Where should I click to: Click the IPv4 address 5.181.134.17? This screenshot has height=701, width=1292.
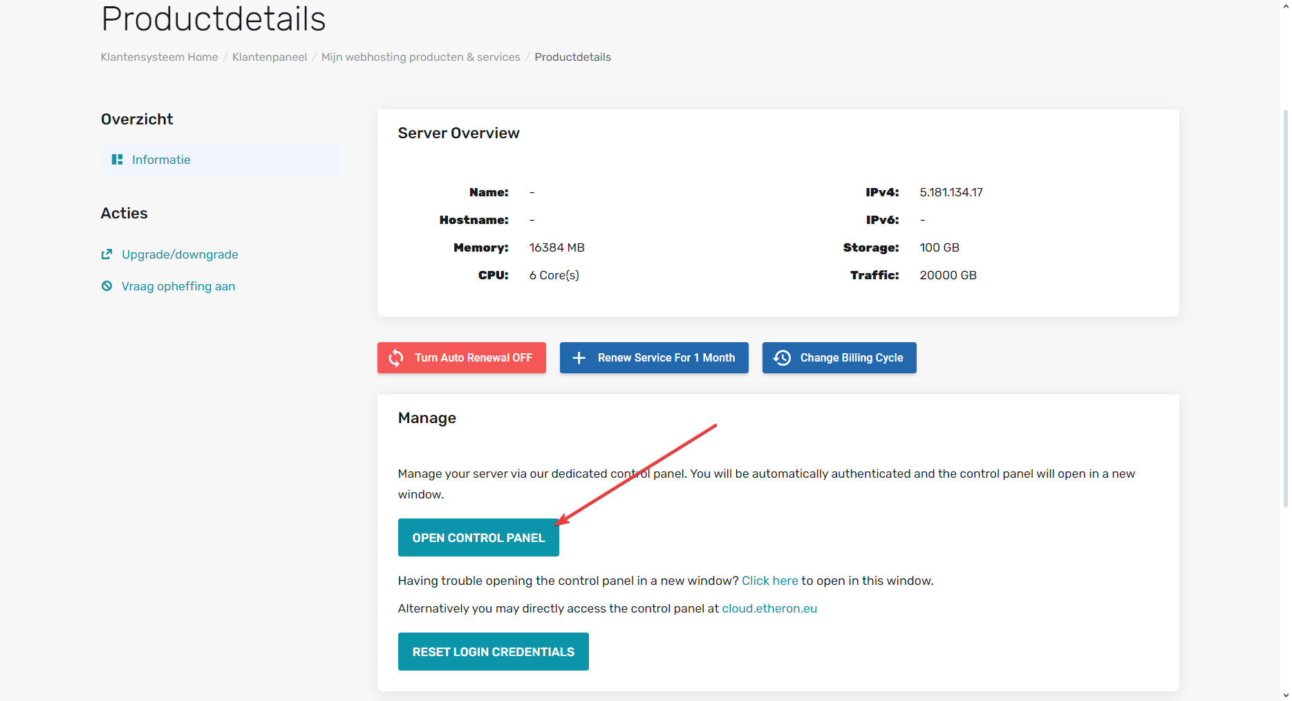click(x=951, y=192)
